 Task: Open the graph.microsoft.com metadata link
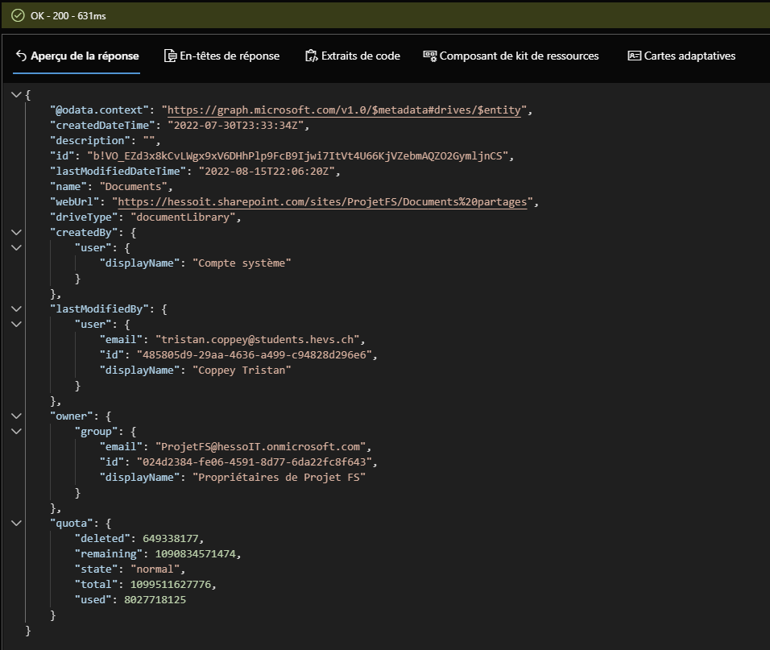344,110
